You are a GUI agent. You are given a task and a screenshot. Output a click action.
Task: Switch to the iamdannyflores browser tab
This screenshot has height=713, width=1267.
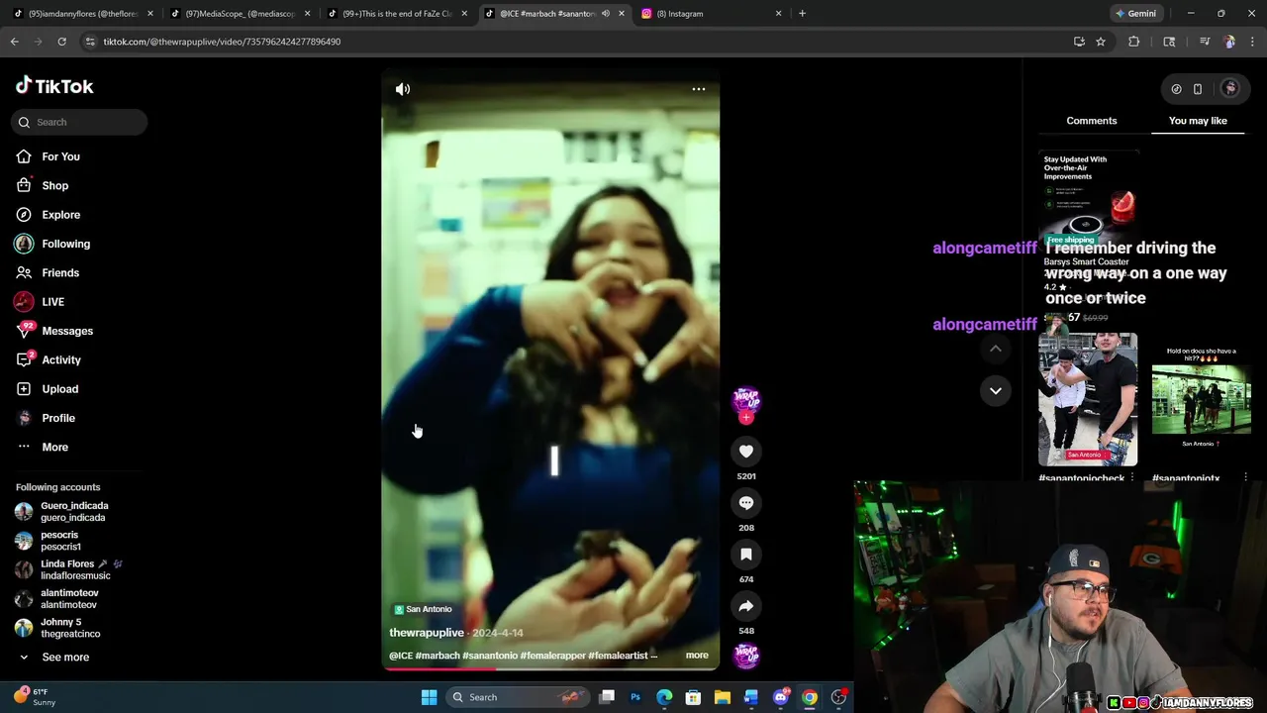click(83, 14)
